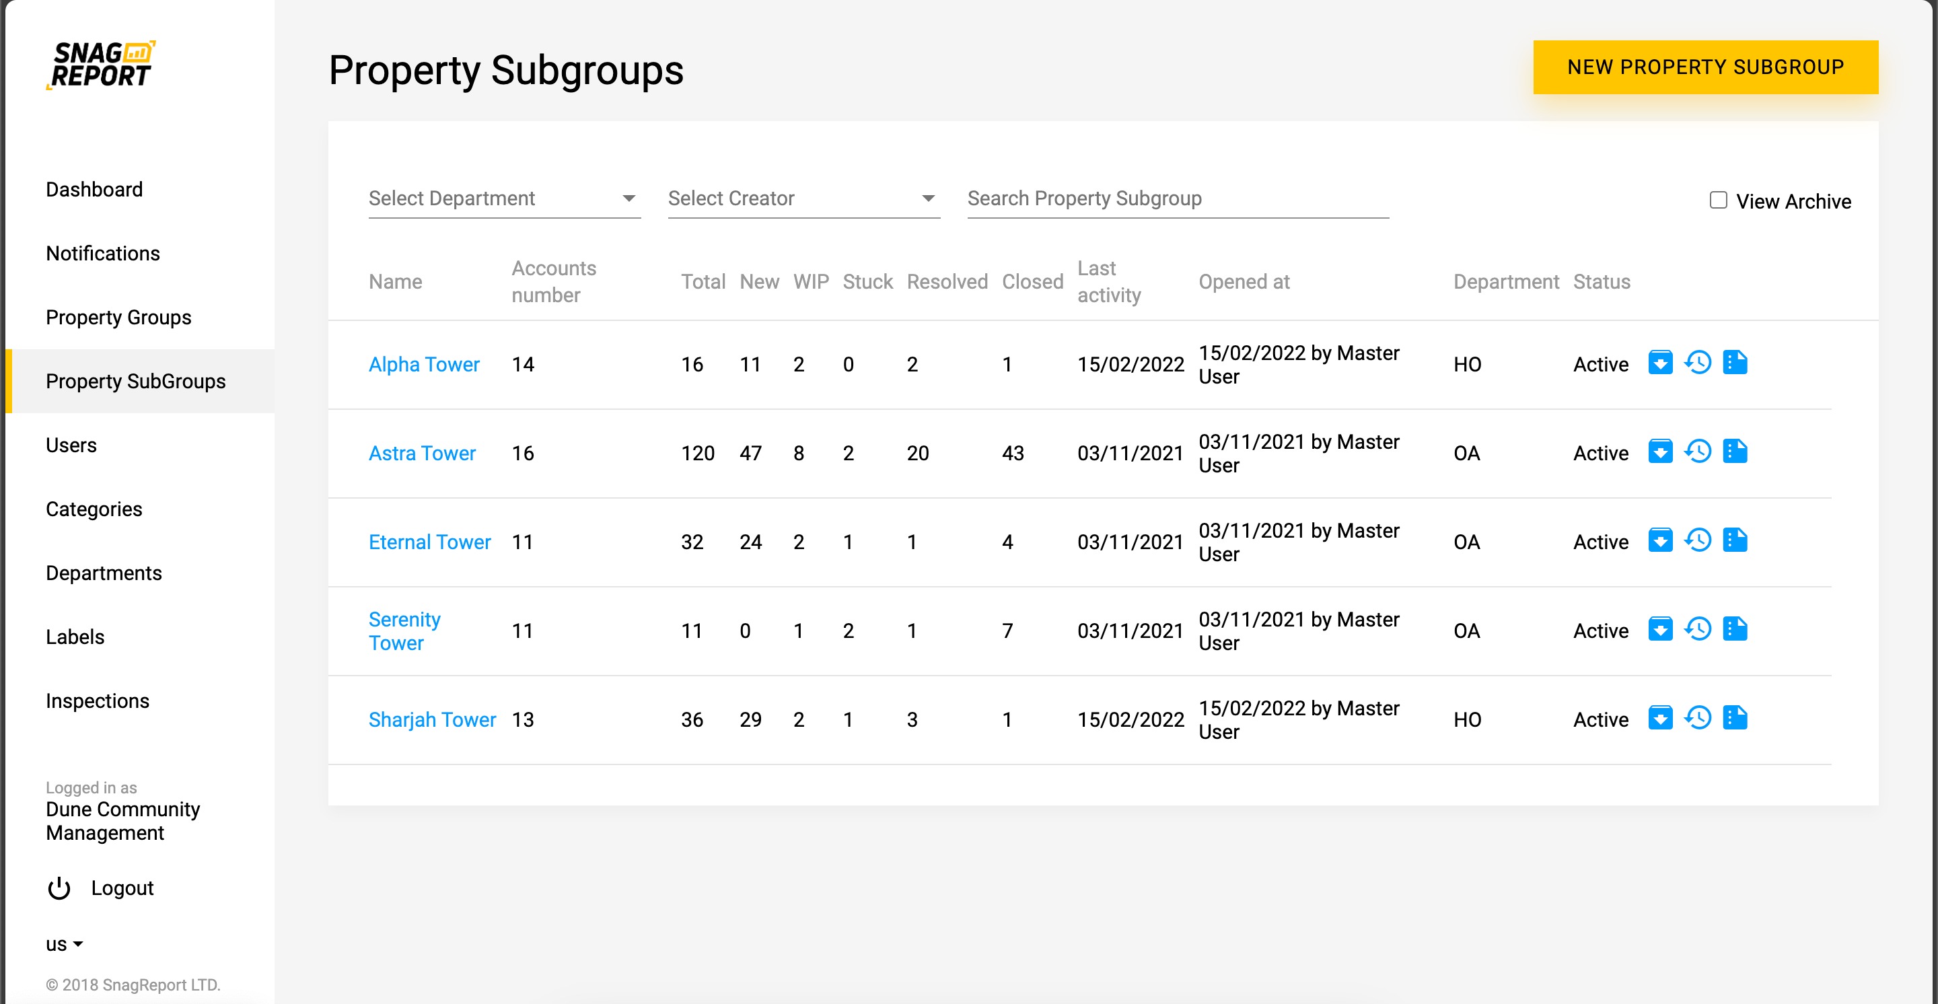Expand the us language selector
1938x1004 pixels.
click(x=64, y=944)
